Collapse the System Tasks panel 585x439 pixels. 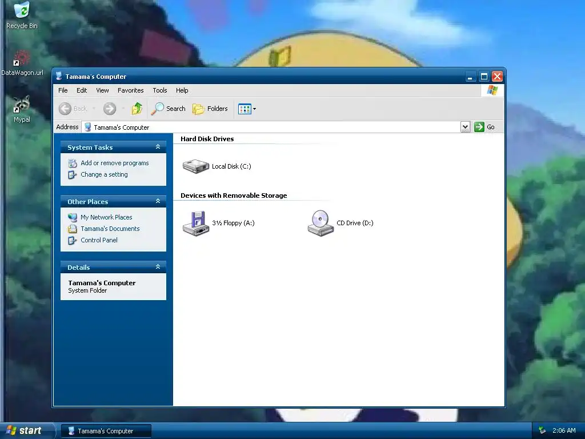pos(158,147)
